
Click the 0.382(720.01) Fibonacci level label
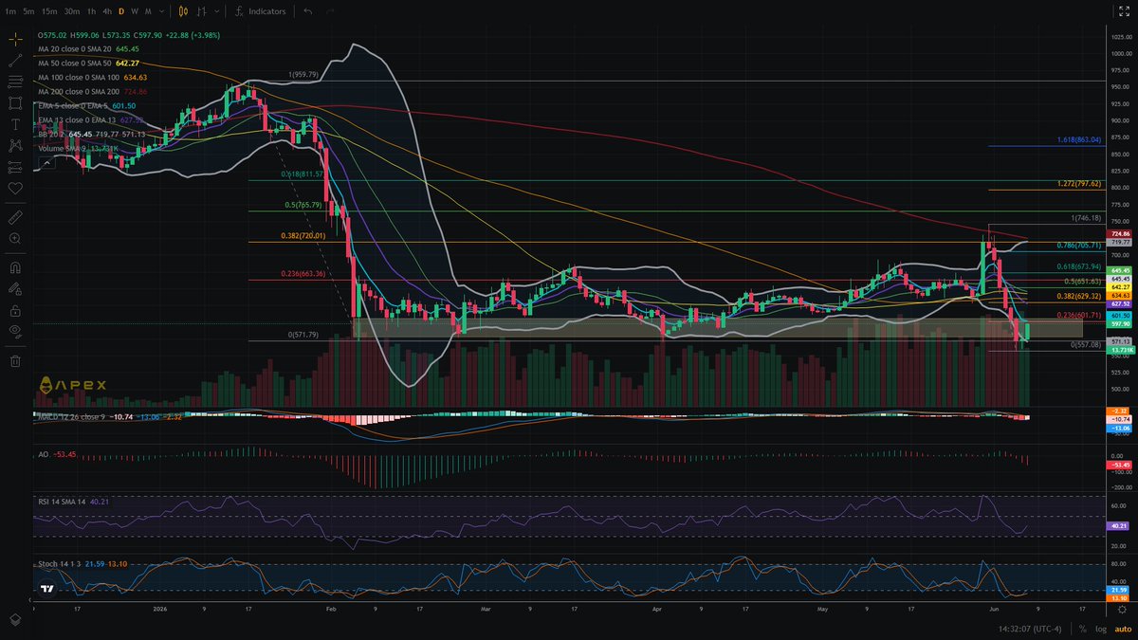(303, 235)
